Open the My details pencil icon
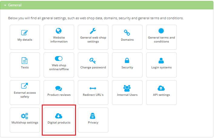 (25, 33)
